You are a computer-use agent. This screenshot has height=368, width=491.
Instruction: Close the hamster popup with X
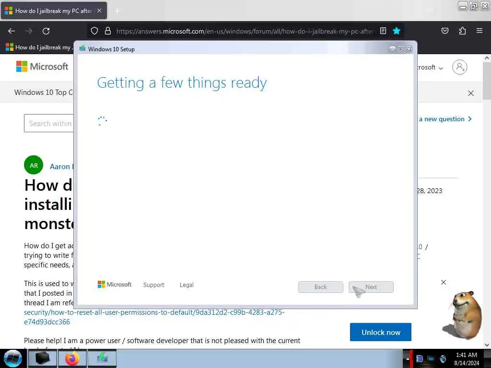pyautogui.click(x=444, y=282)
